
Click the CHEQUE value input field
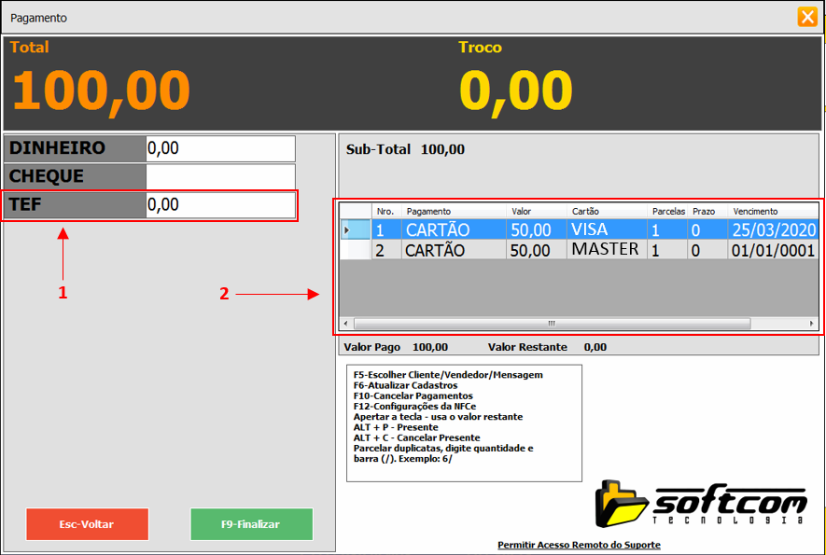click(x=220, y=176)
